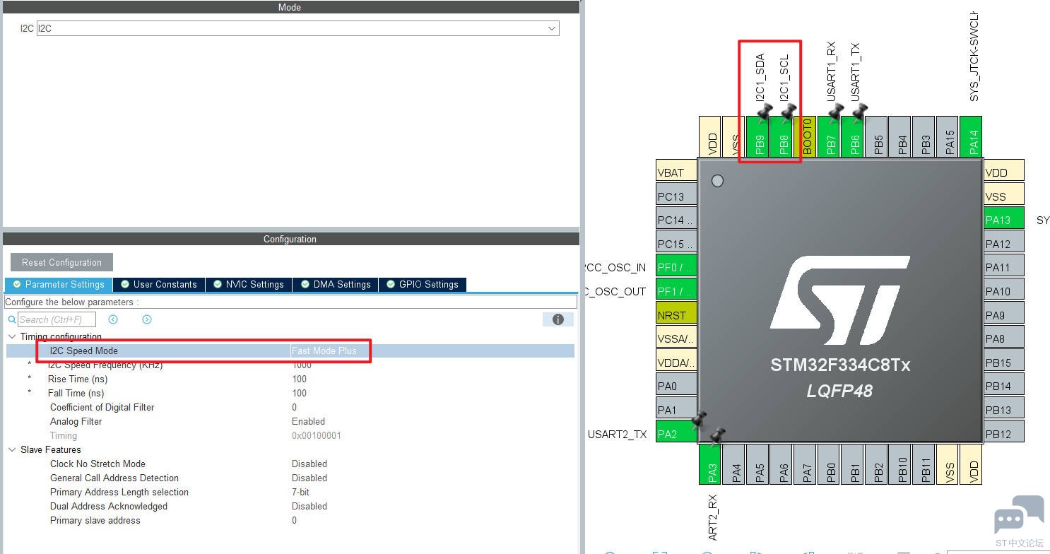Click the Analog Filter Enabled value
This screenshot has width=1050, height=554.
click(x=308, y=421)
